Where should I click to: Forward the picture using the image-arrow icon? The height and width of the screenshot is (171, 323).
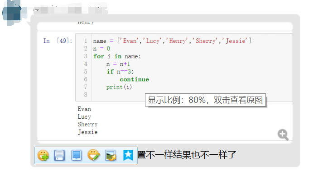click(111, 155)
